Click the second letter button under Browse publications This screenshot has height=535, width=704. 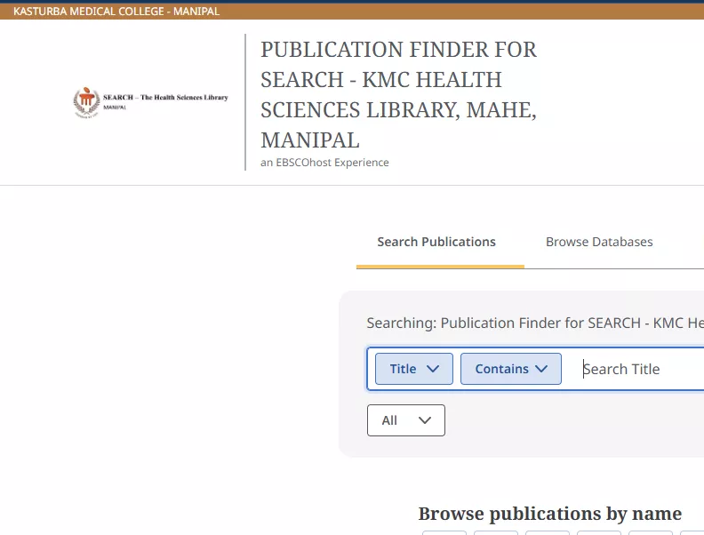(x=495, y=532)
